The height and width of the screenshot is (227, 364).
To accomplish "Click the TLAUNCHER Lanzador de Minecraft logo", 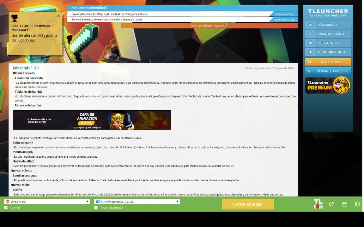I will [328, 13].
